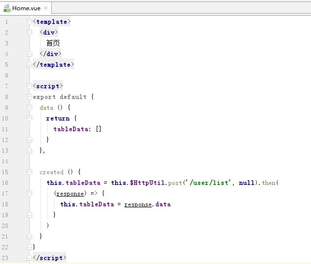Click the fold end marker on line 19
The image size is (311, 264).
point(29,215)
